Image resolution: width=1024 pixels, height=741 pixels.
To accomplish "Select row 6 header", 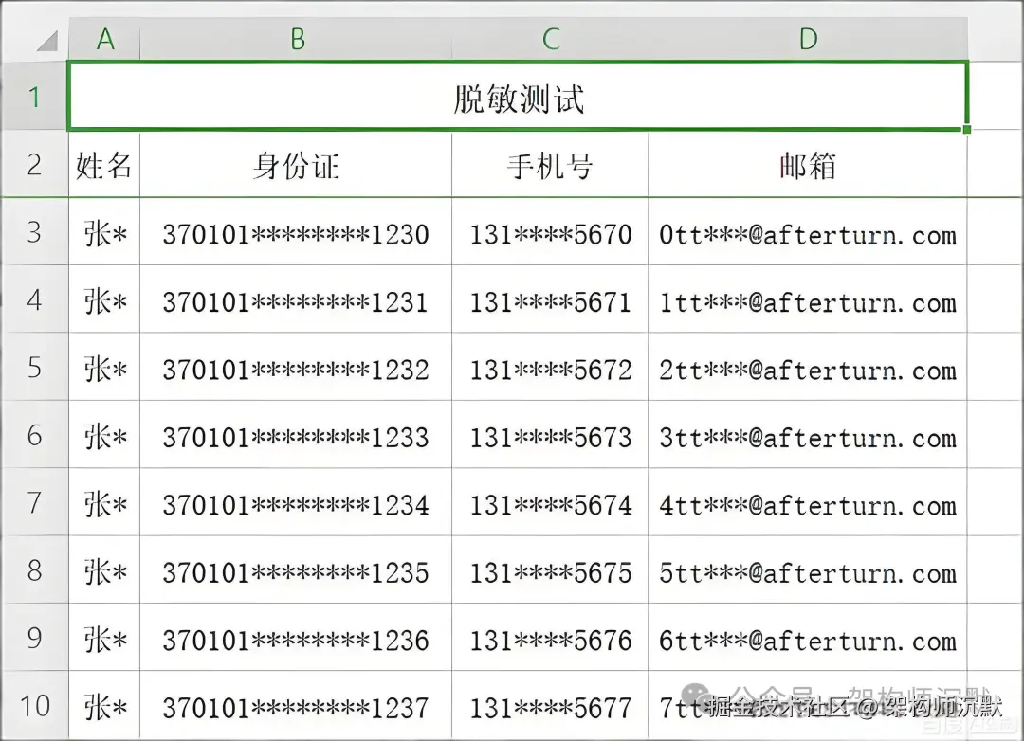I will click(x=34, y=435).
